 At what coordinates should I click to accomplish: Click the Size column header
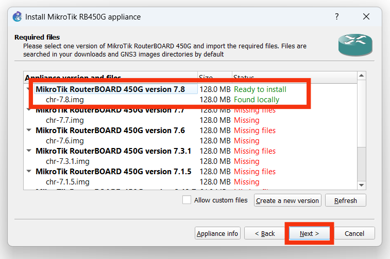pyautogui.click(x=214, y=78)
